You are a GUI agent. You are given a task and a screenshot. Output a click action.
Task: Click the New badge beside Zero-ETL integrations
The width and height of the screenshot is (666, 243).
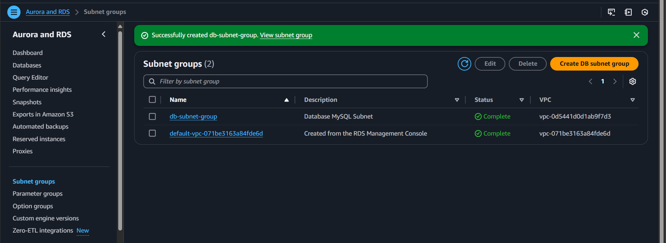coord(83,230)
